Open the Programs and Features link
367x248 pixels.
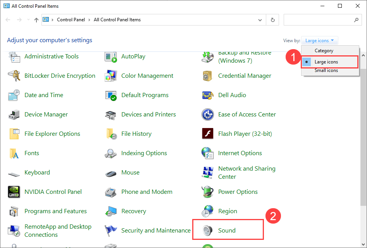pyautogui.click(x=55, y=211)
